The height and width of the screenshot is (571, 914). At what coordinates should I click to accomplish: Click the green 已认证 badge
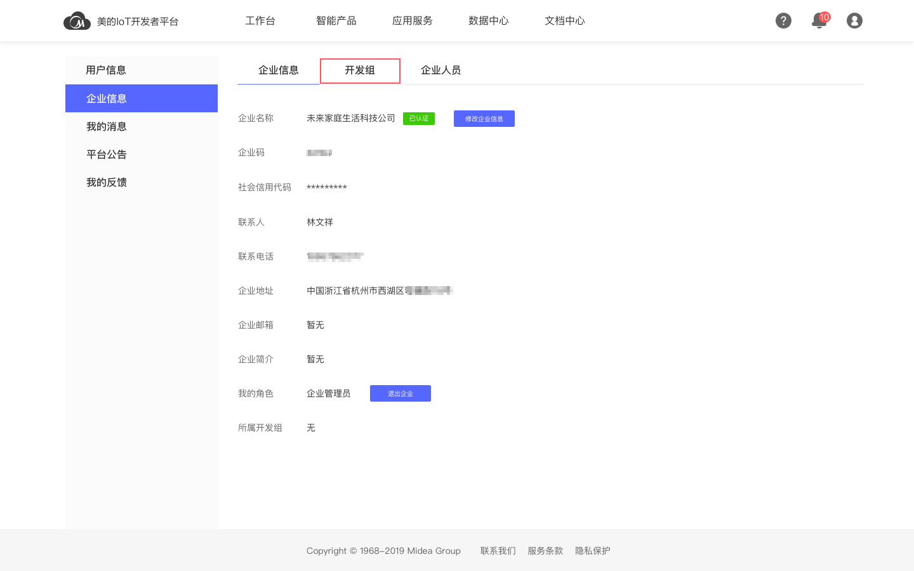pyautogui.click(x=419, y=119)
